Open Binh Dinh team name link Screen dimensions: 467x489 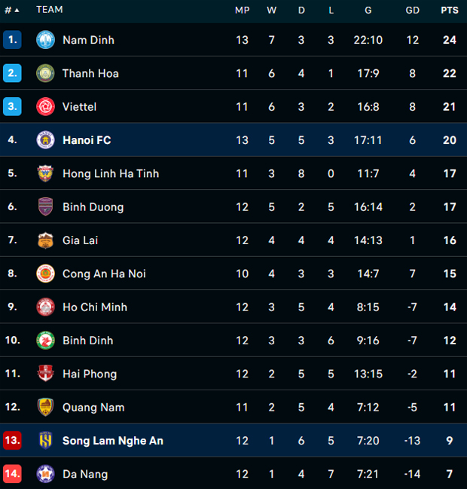[x=88, y=341]
